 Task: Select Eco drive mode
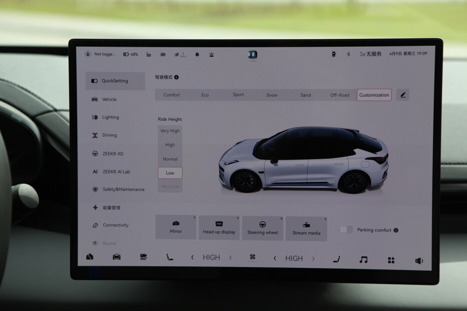point(205,95)
